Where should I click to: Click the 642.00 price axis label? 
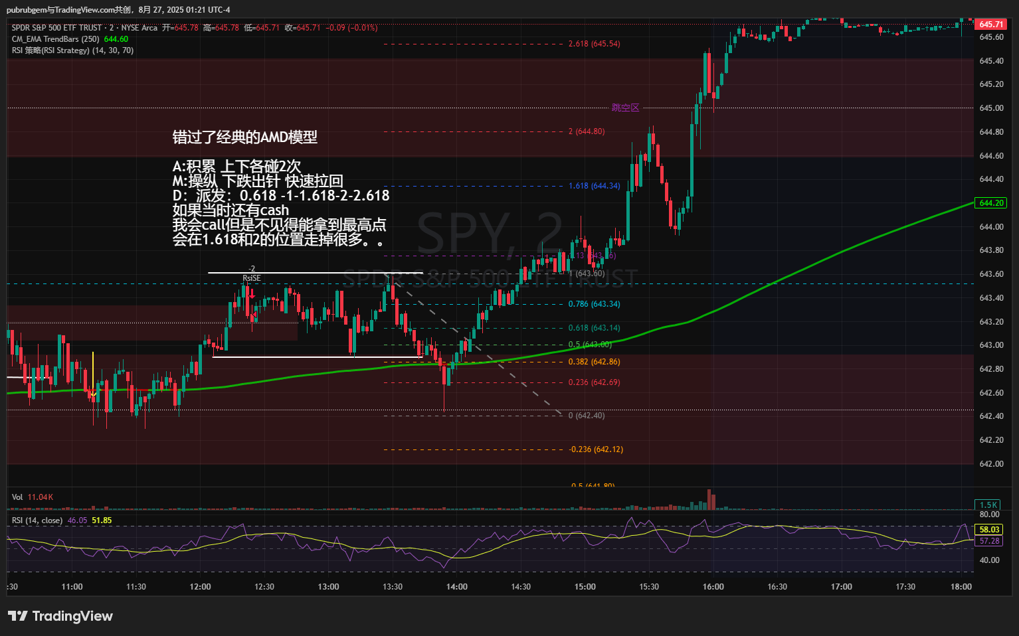[991, 464]
